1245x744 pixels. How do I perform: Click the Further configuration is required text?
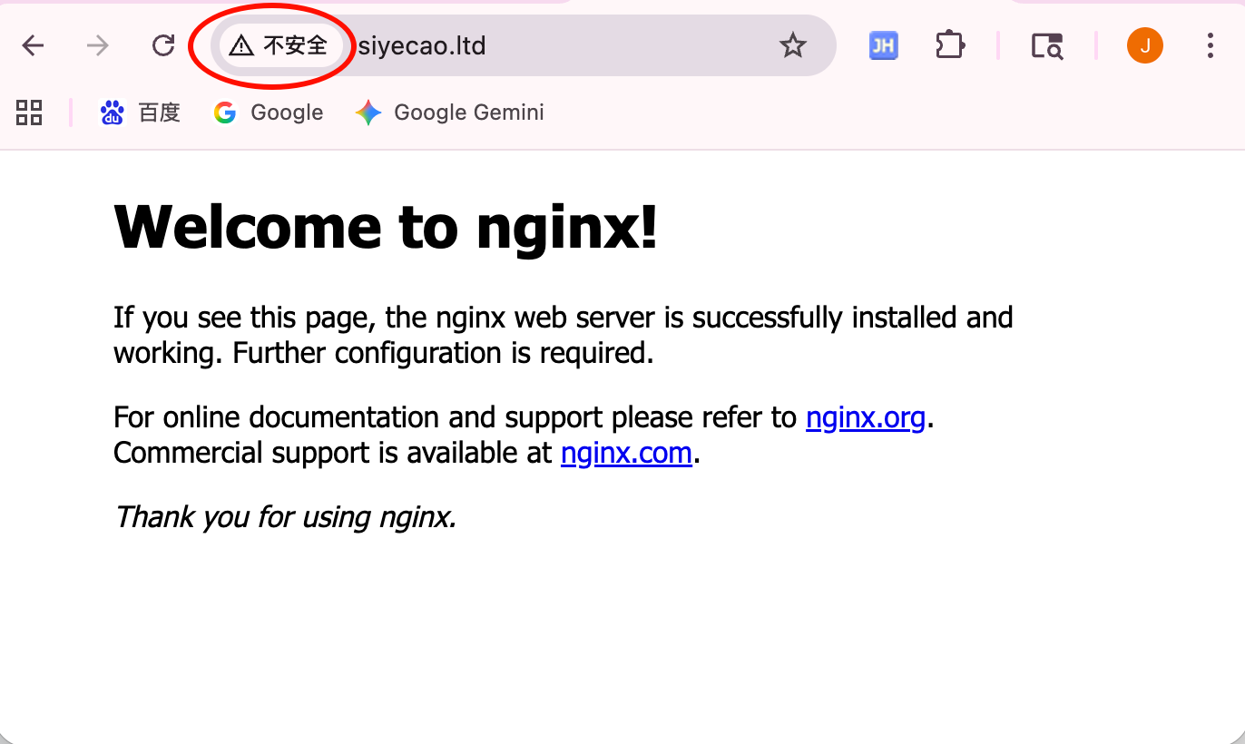tap(444, 352)
